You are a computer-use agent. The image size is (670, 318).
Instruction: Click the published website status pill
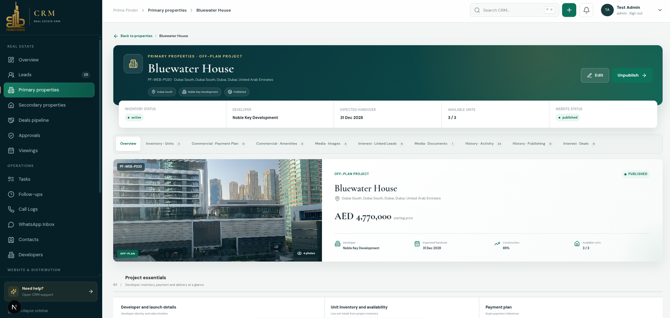568,118
